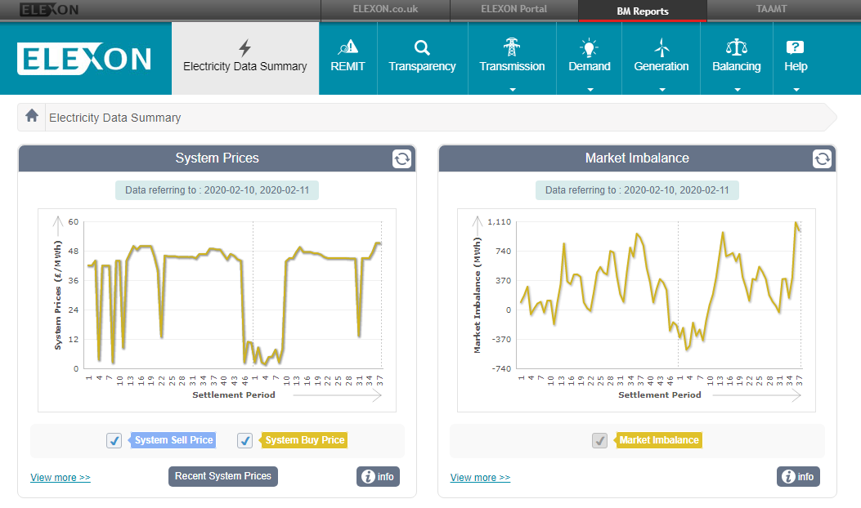The width and height of the screenshot is (861, 508).
Task: Click Settlement Period label under Market Imbalance chart
Action: (660, 395)
